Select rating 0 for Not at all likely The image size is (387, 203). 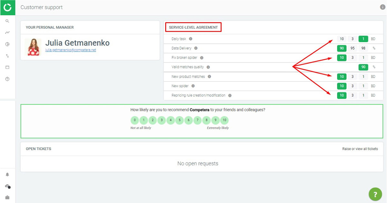coord(134,120)
